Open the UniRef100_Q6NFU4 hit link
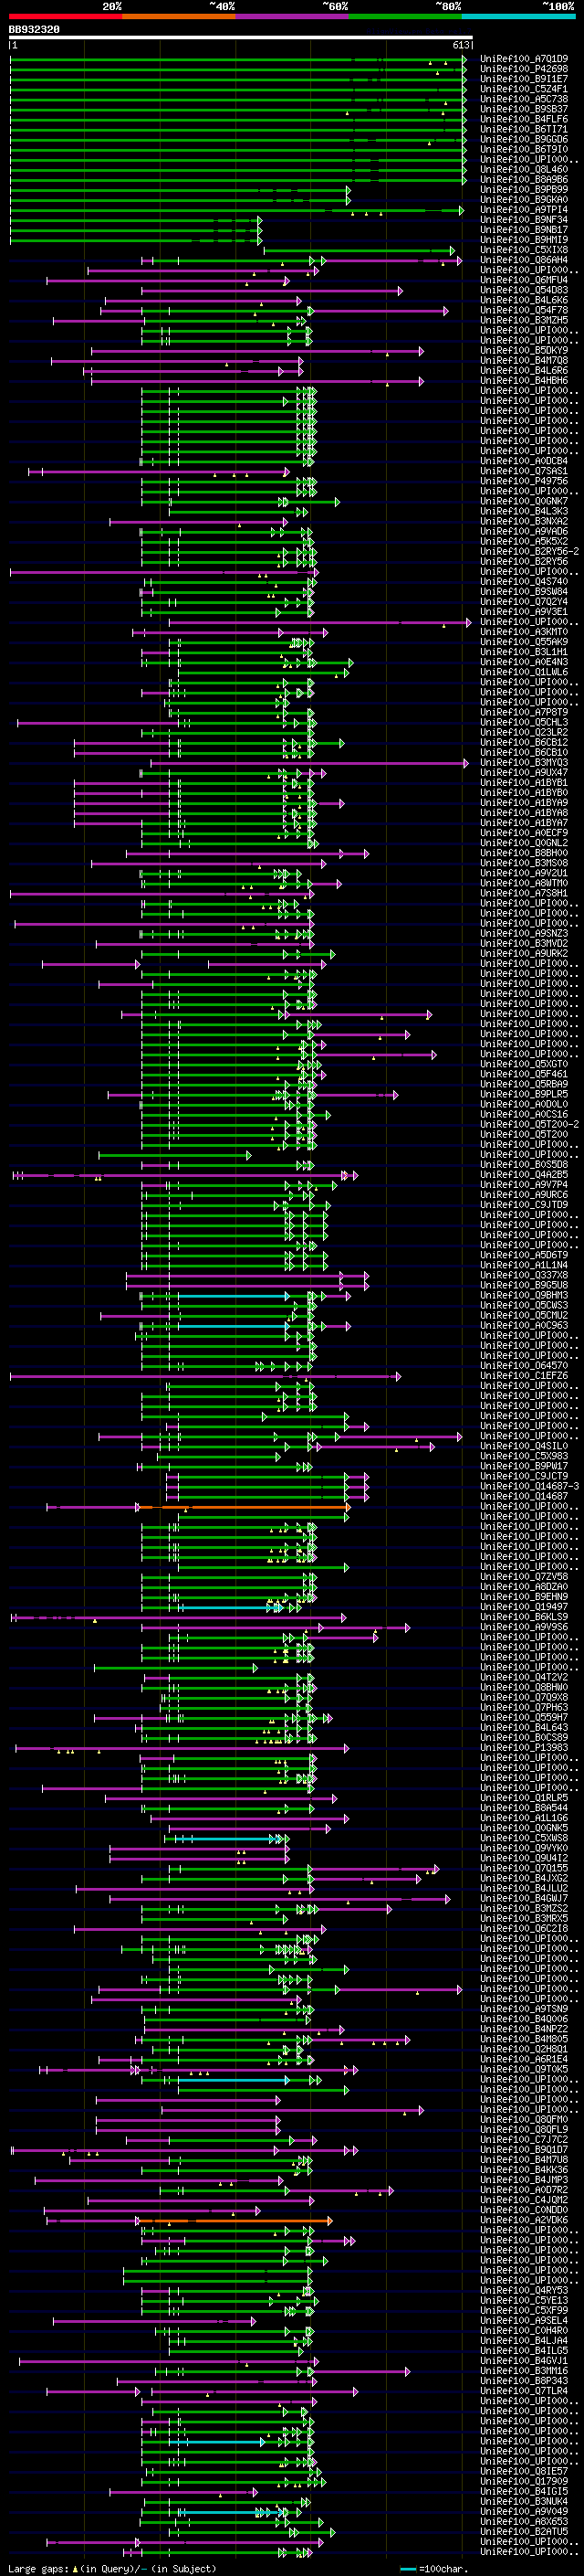Image resolution: width=584 pixels, height=2576 pixels. (x=524, y=280)
